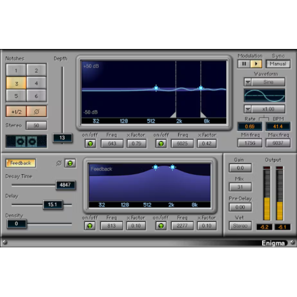
Task: Click the Stereo value field 50
Action: click(36, 125)
